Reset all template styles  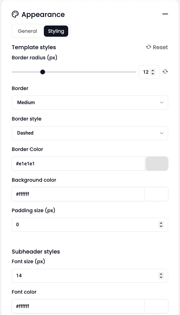tap(157, 47)
